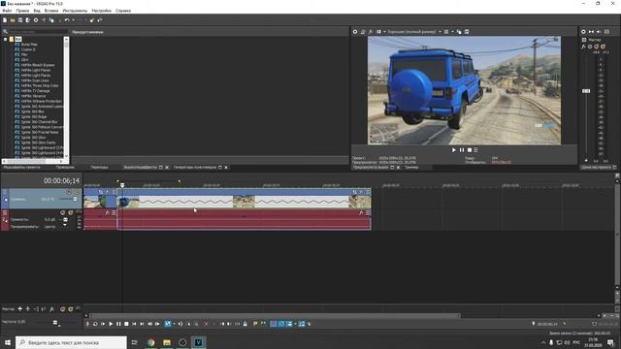Open the Вид menu
The image size is (621, 349).
[37, 11]
